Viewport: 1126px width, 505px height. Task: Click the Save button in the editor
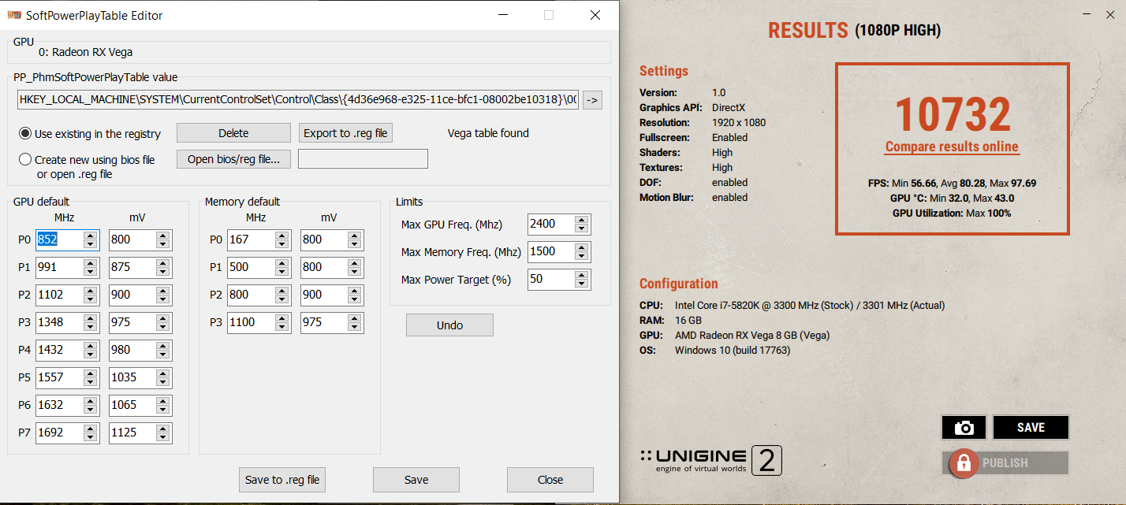[x=416, y=480]
